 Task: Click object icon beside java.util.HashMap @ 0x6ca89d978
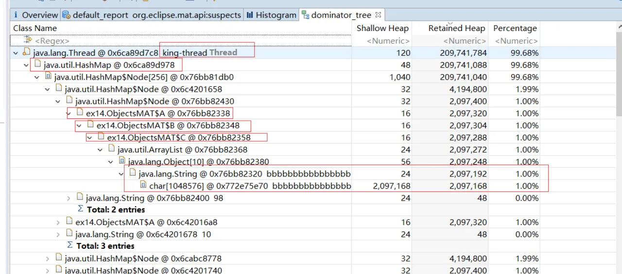click(x=37, y=64)
